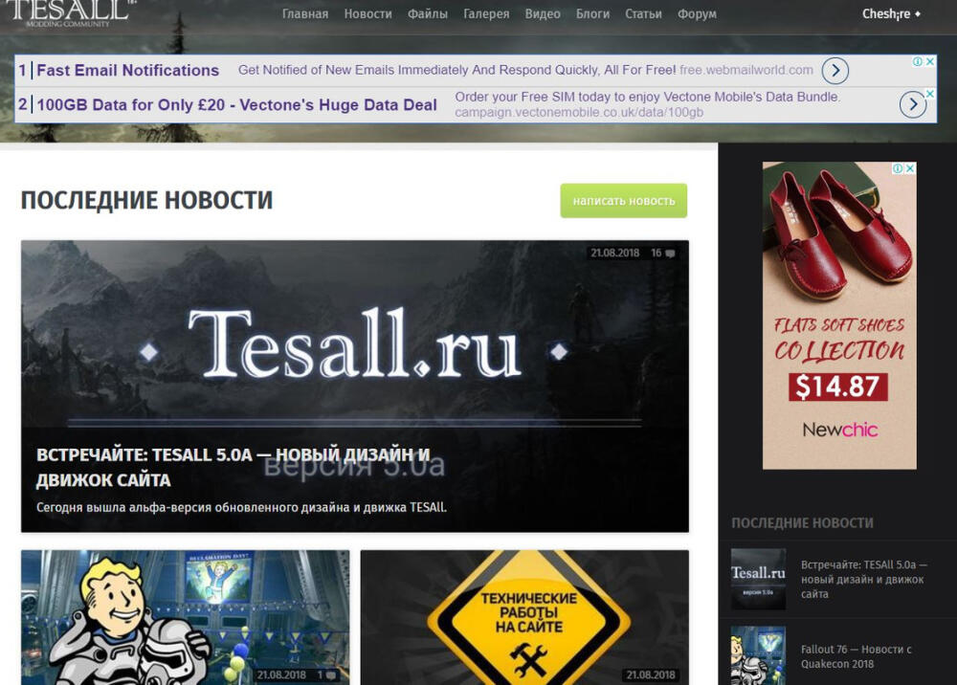The height and width of the screenshot is (685, 957).
Task: Click arrow button of Vectone ad
Action: (913, 104)
